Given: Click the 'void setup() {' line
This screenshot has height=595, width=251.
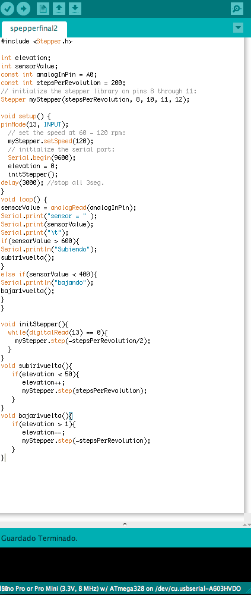Looking at the screenshot, I should [26, 117].
